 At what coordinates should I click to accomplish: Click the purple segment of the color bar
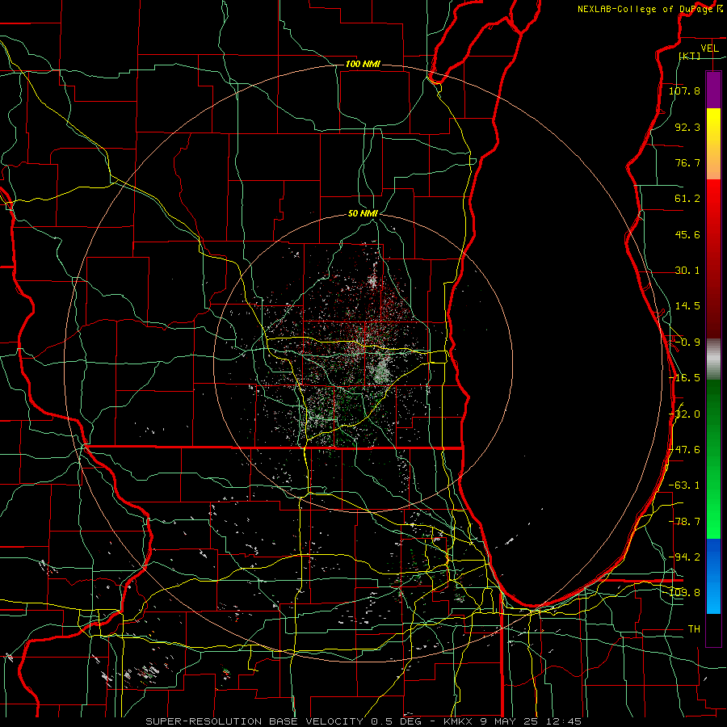pyautogui.click(x=713, y=90)
